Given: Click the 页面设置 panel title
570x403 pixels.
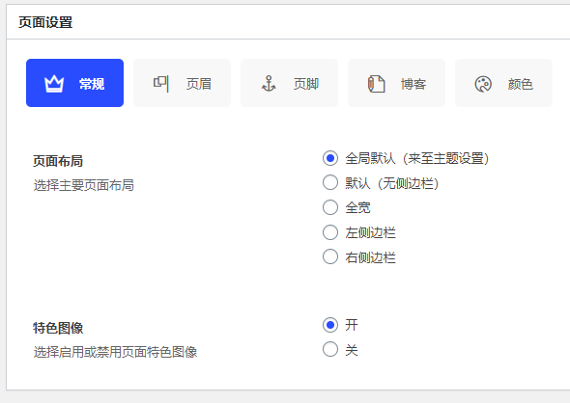Looking at the screenshot, I should coord(45,22).
